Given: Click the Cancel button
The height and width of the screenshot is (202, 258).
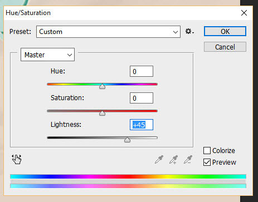Looking at the screenshot, I should click(x=225, y=47).
